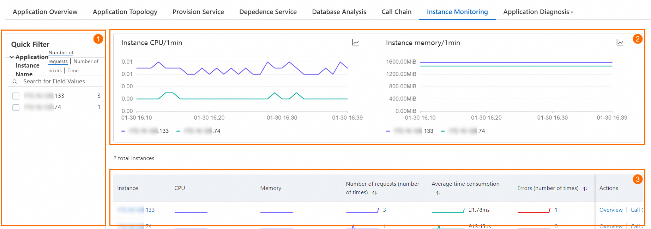Image resolution: width=651 pixels, height=229 pixels.
Task: Open the Instance memory chart view icon
Action: (x=620, y=43)
